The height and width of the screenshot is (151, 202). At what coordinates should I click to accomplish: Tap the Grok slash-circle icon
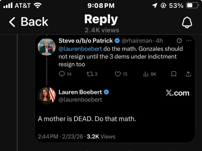coord(179,41)
